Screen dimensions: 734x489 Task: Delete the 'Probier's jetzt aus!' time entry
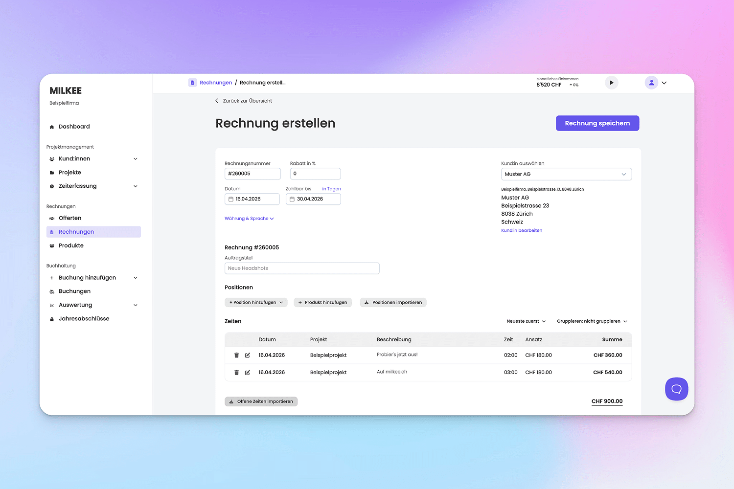(x=236, y=356)
